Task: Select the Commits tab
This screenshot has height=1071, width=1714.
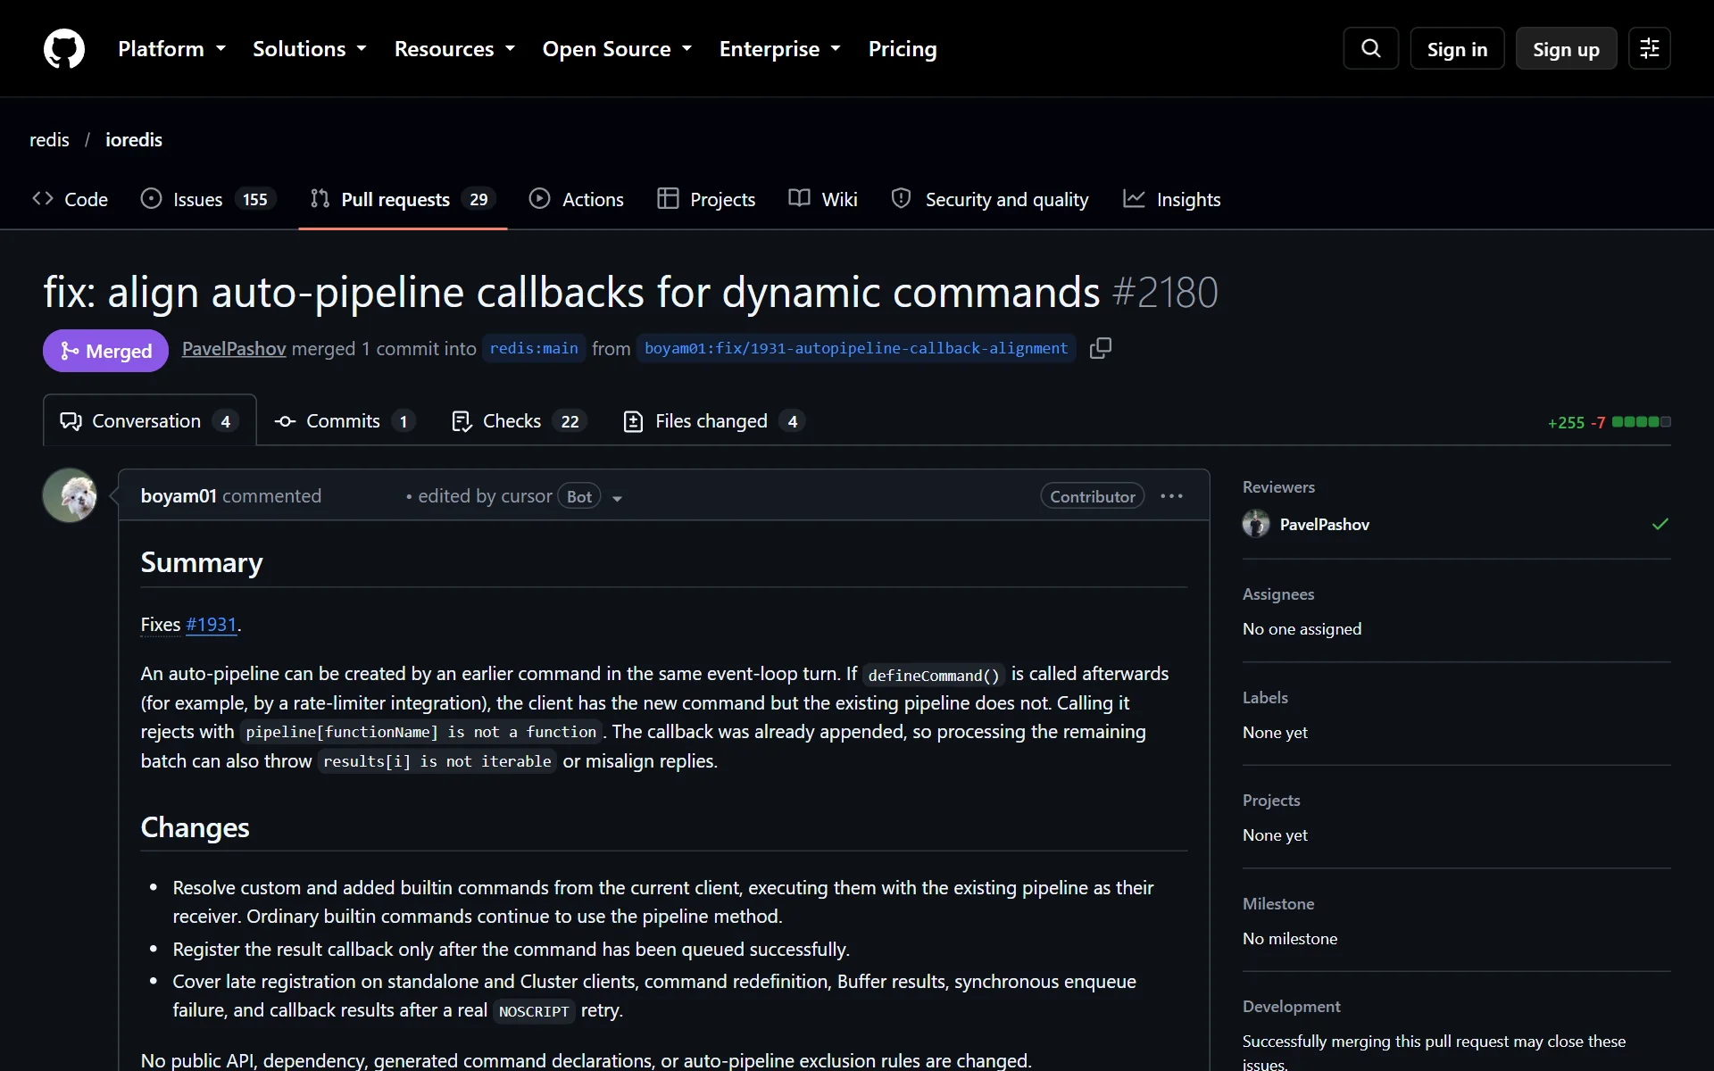Action: 345,421
